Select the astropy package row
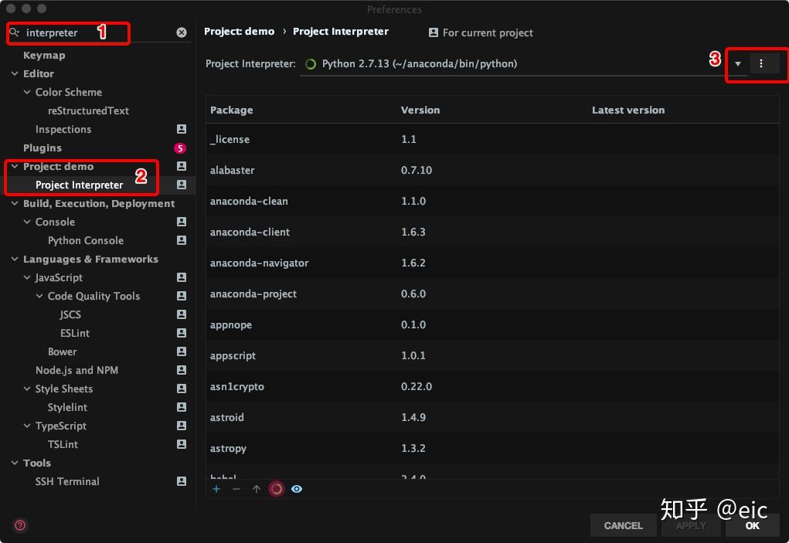The image size is (789, 543). tap(348, 448)
